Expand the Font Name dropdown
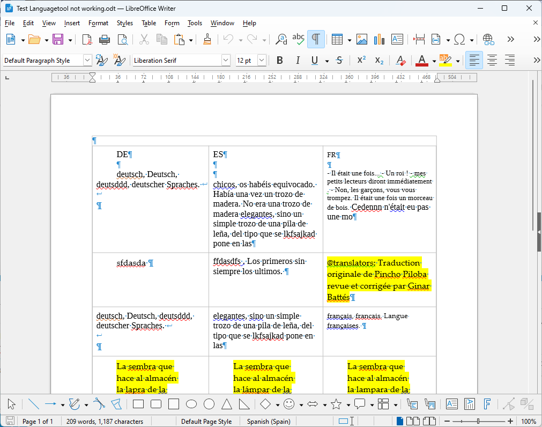The image size is (542, 427). [x=226, y=61]
